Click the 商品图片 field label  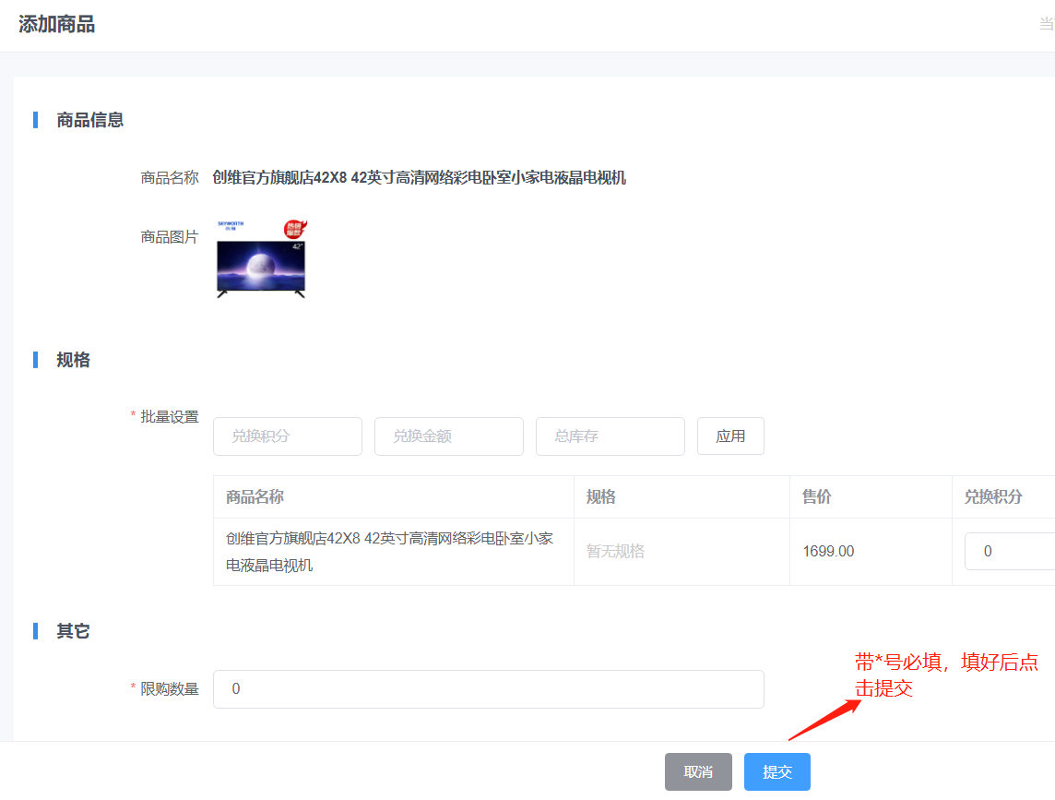[170, 237]
